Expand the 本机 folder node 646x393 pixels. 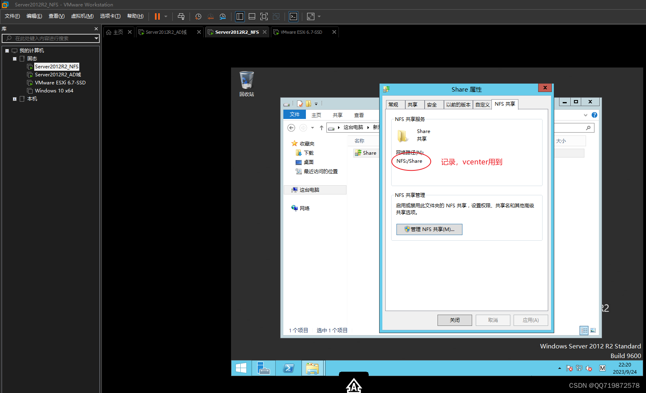15,99
